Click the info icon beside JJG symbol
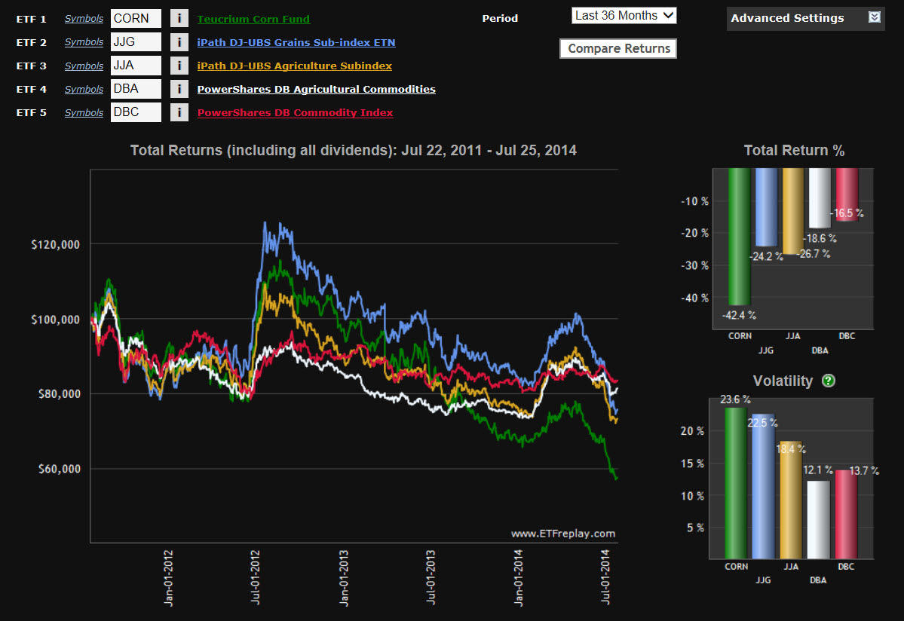904x621 pixels. tap(179, 43)
